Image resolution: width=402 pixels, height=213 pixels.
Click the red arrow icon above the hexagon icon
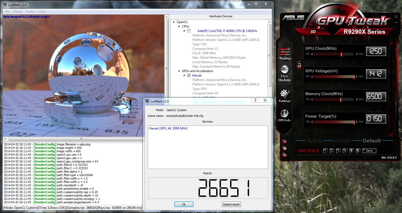point(285,142)
